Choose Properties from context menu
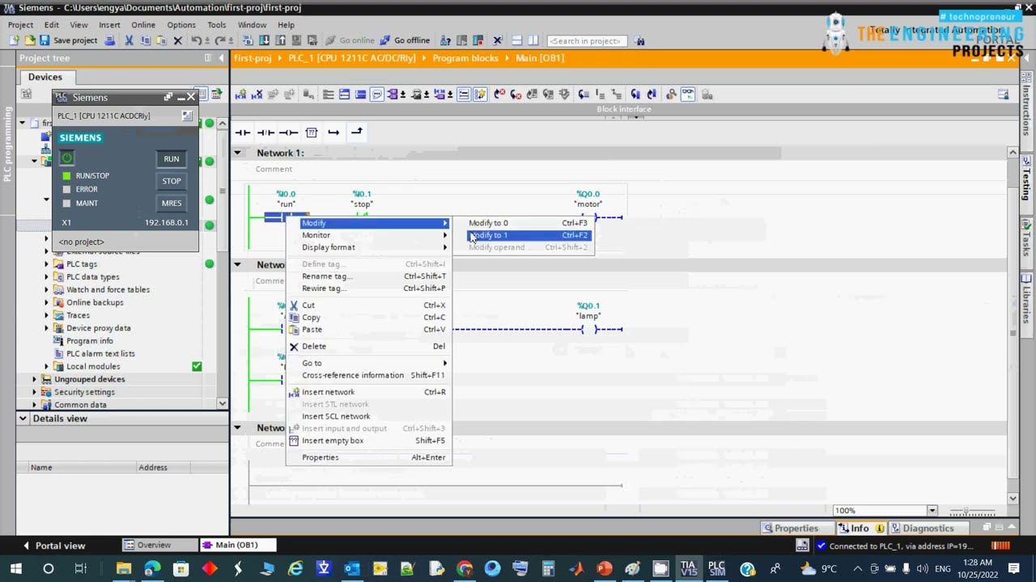The height and width of the screenshot is (582, 1036). (368, 458)
